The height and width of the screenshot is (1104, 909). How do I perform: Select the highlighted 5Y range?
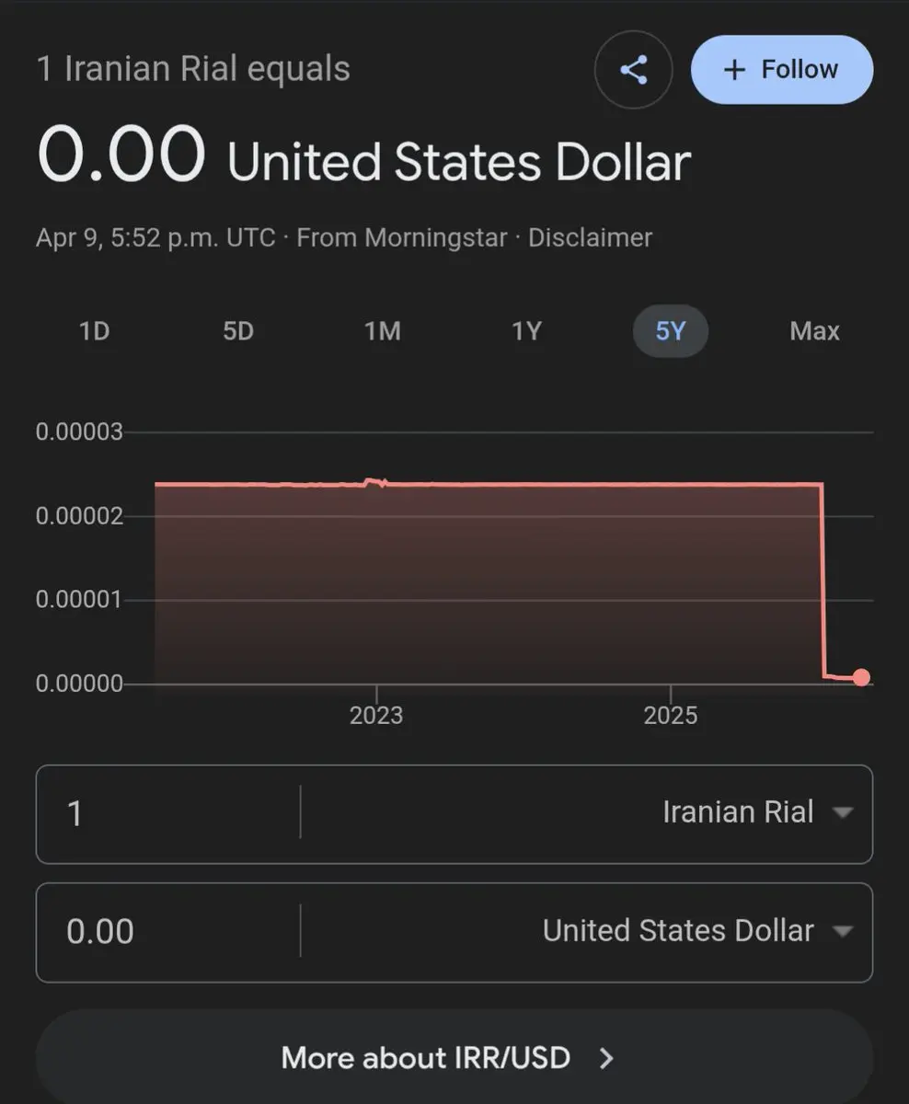click(x=671, y=331)
